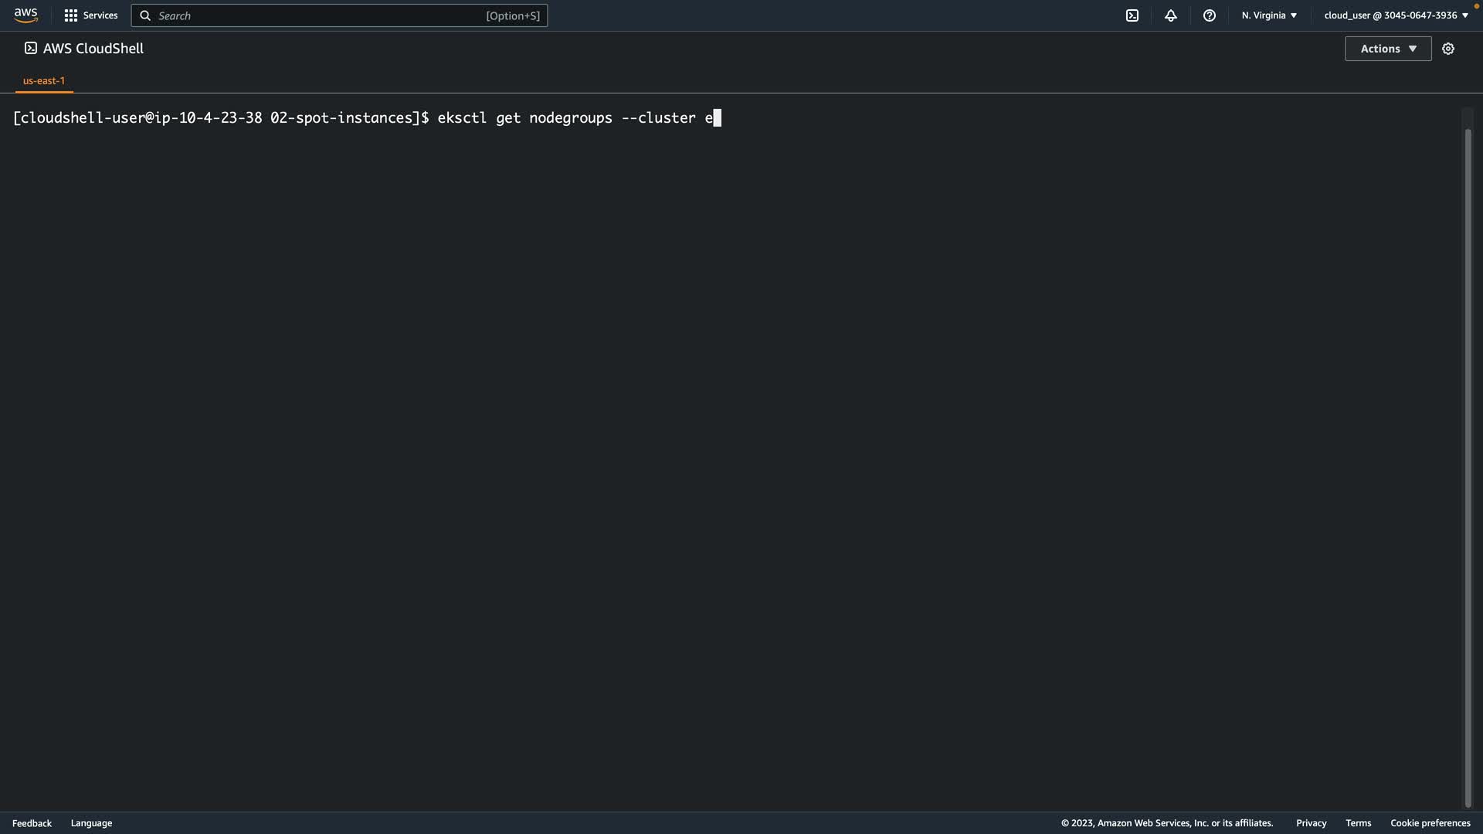1483x834 pixels.
Task: Open the Terms link
Action: point(1358,823)
